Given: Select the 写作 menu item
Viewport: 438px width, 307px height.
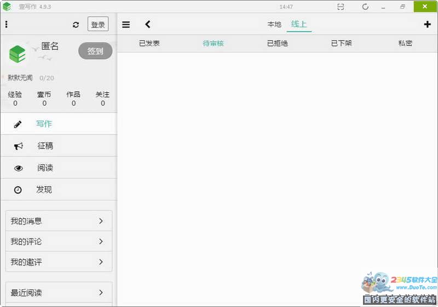Looking at the screenshot, I should point(59,124).
